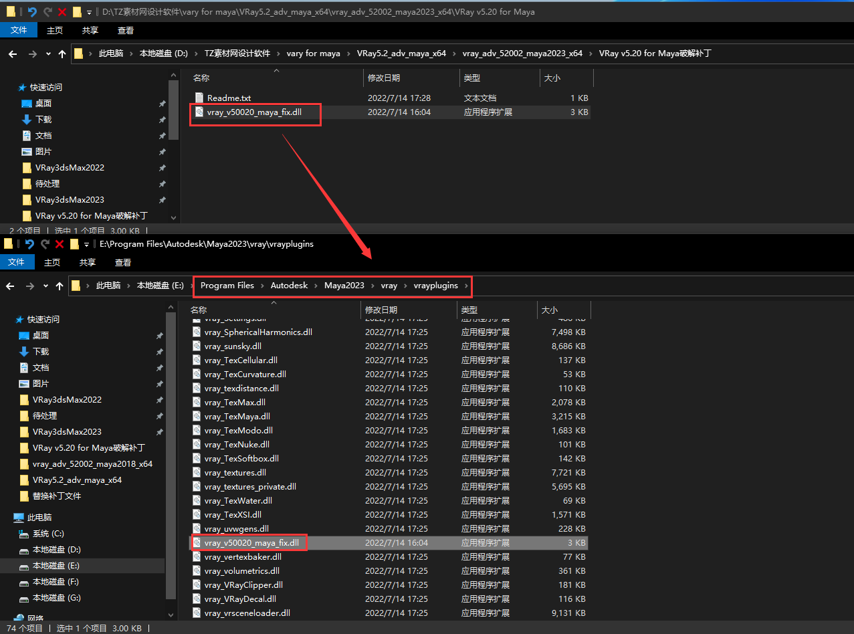The image size is (854, 634).
Task: Open 文档 in the vrayplugins window sidebar
Action: (41, 368)
